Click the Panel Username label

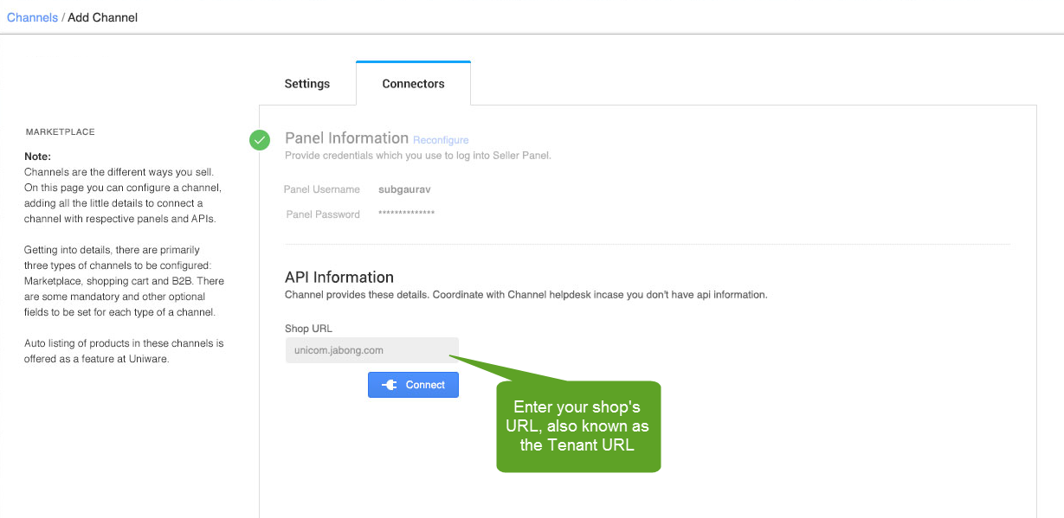[x=322, y=189]
